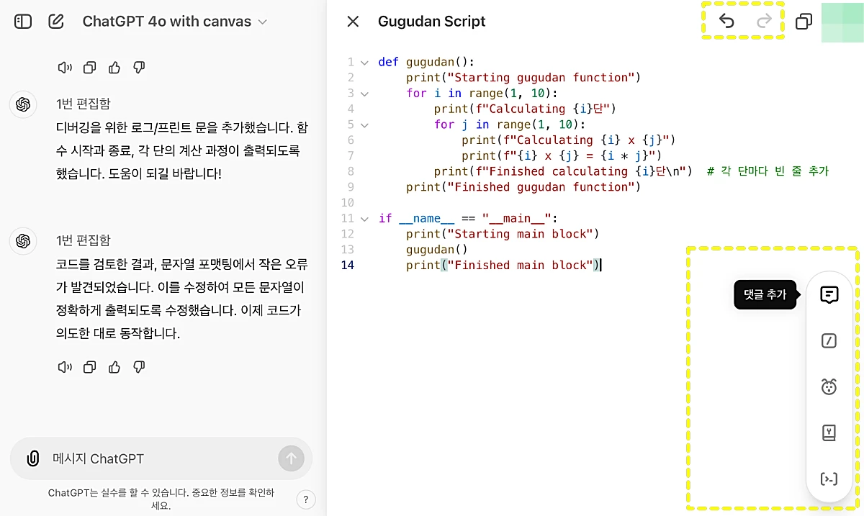Click line 12 print Starting main block
The height and width of the screenshot is (516, 864).
click(x=503, y=234)
